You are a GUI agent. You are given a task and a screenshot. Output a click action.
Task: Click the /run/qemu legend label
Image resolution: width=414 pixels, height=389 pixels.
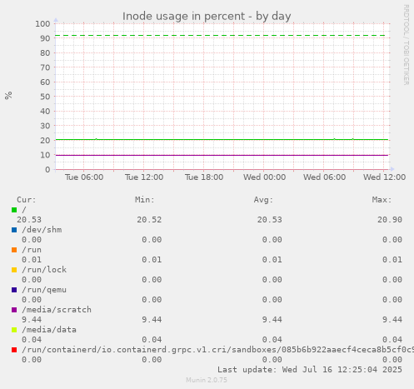[44, 290]
